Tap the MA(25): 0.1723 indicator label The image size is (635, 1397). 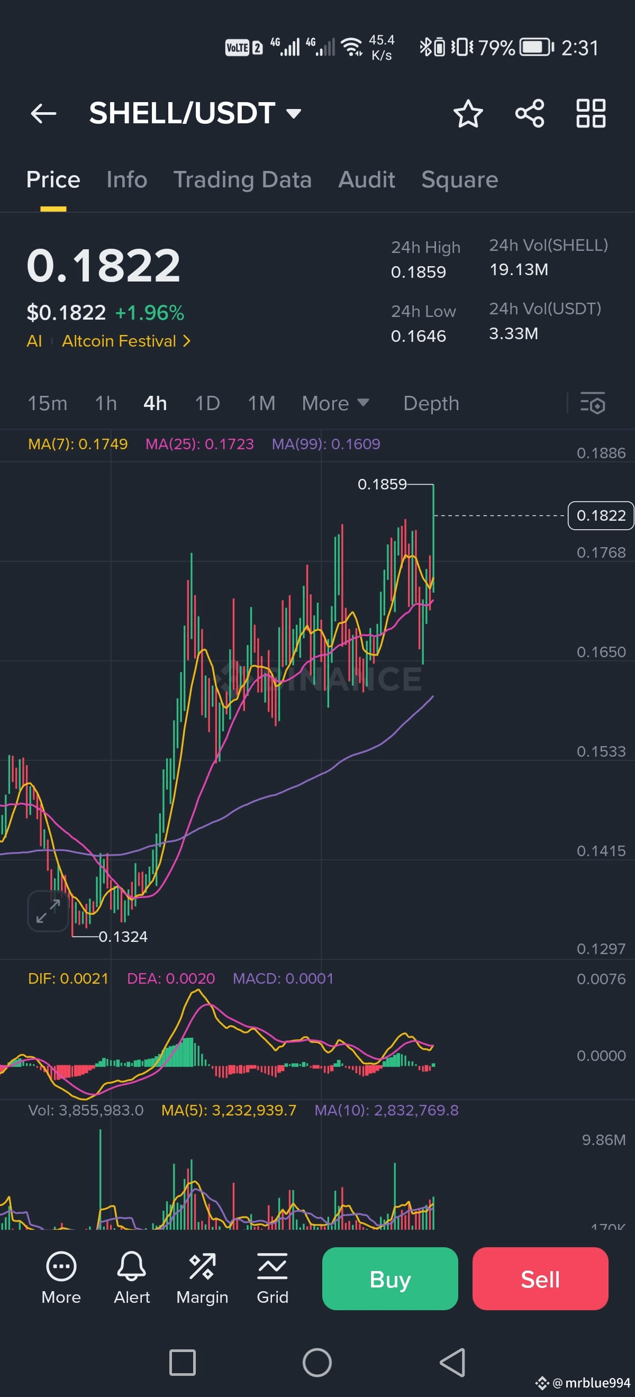[199, 444]
